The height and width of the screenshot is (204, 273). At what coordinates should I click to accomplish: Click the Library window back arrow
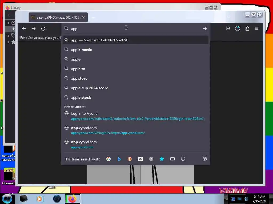tap(10, 15)
